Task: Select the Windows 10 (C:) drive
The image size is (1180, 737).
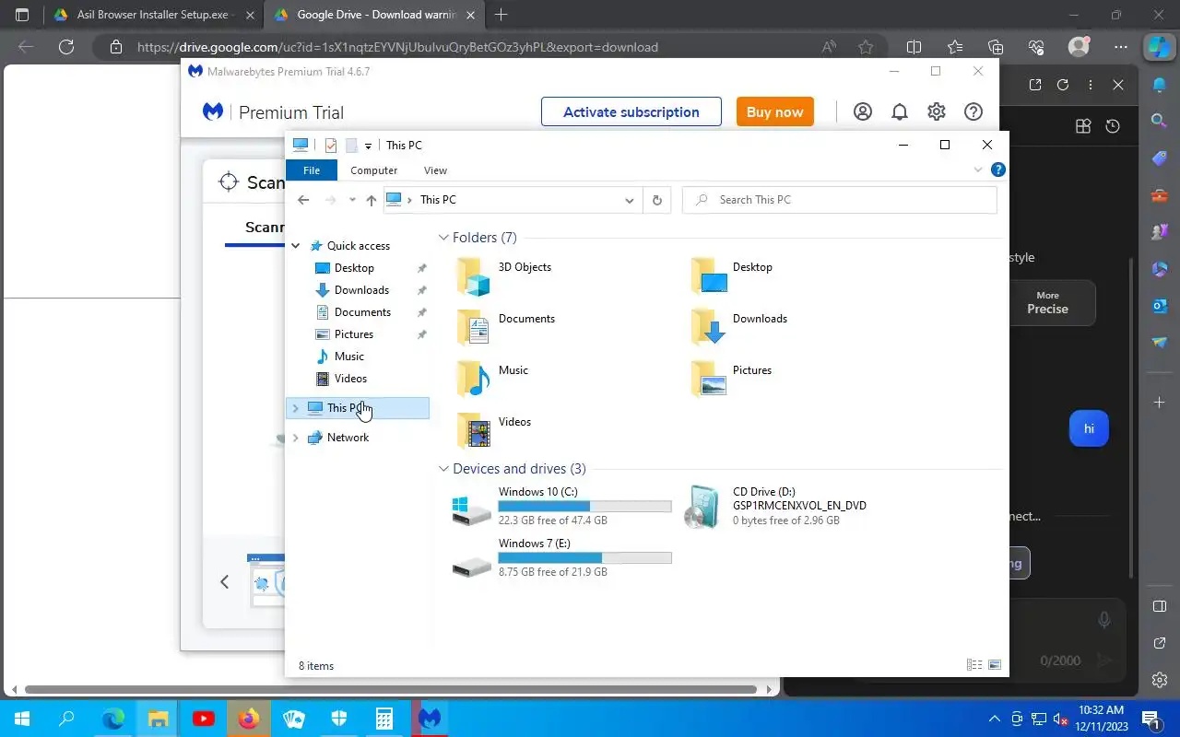Action: [562, 507]
